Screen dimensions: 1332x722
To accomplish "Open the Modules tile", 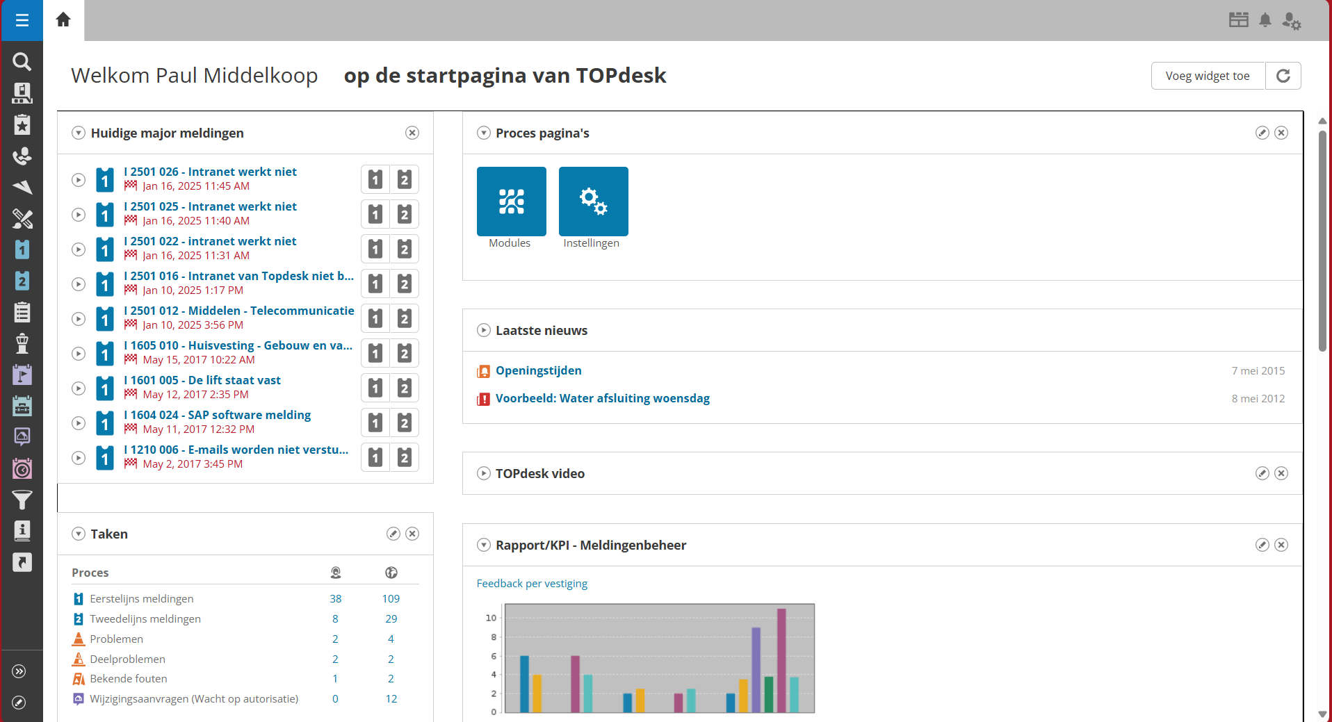I will (x=511, y=202).
